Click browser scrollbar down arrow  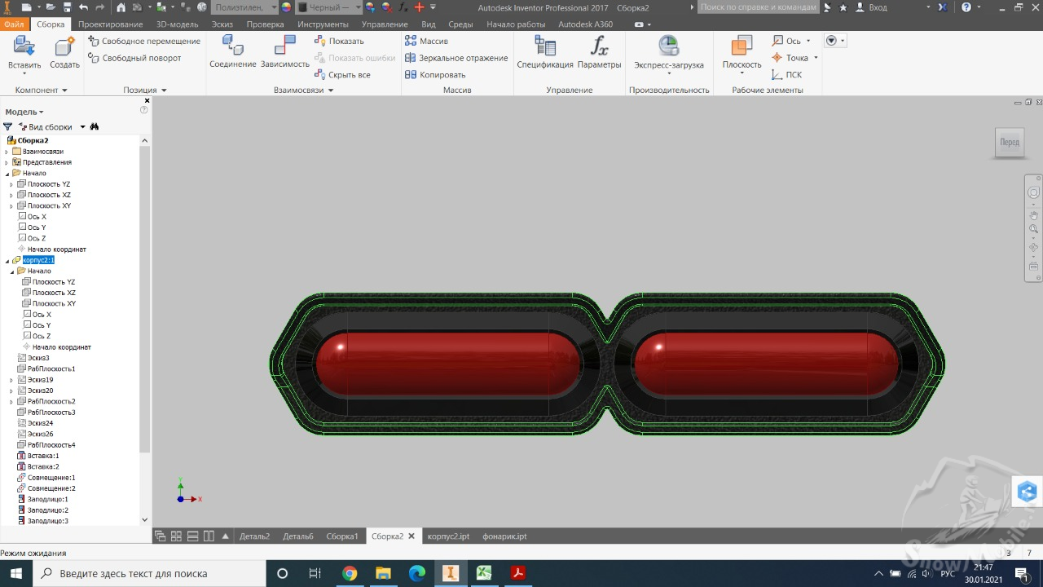pyautogui.click(x=145, y=520)
